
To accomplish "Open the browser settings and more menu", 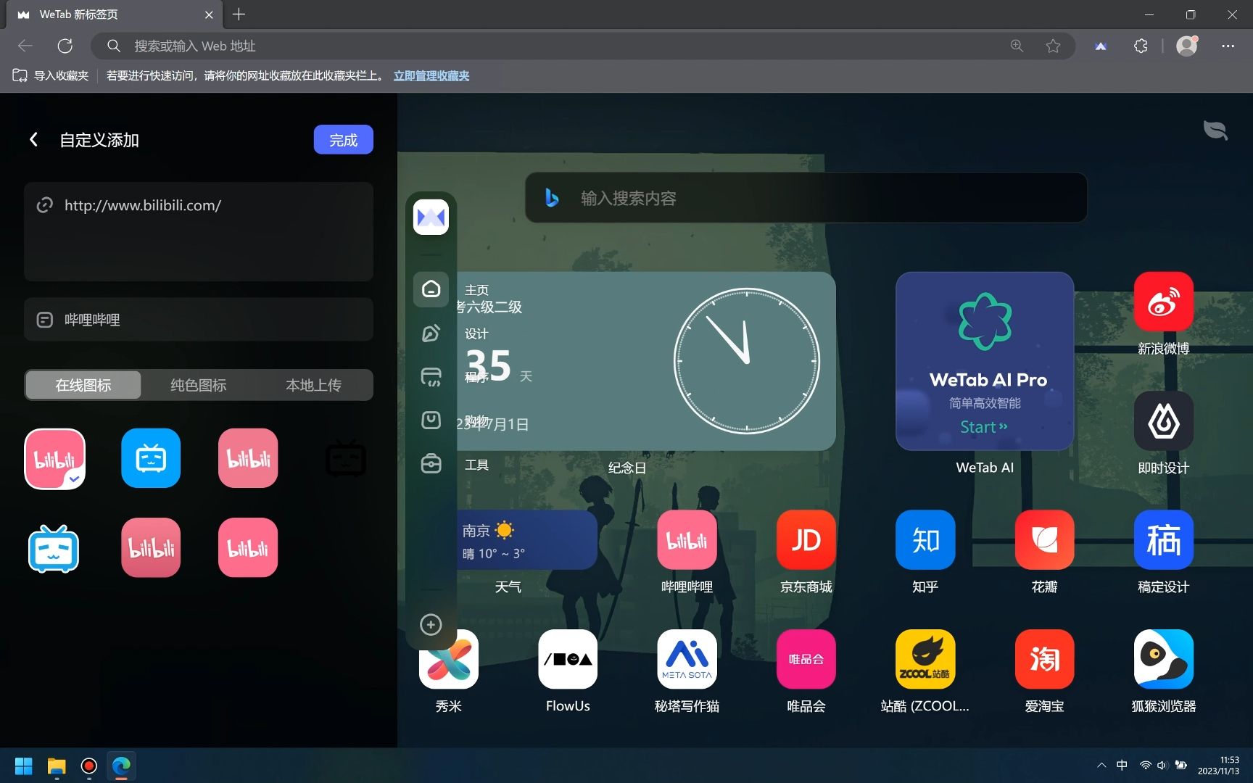I will [1228, 46].
